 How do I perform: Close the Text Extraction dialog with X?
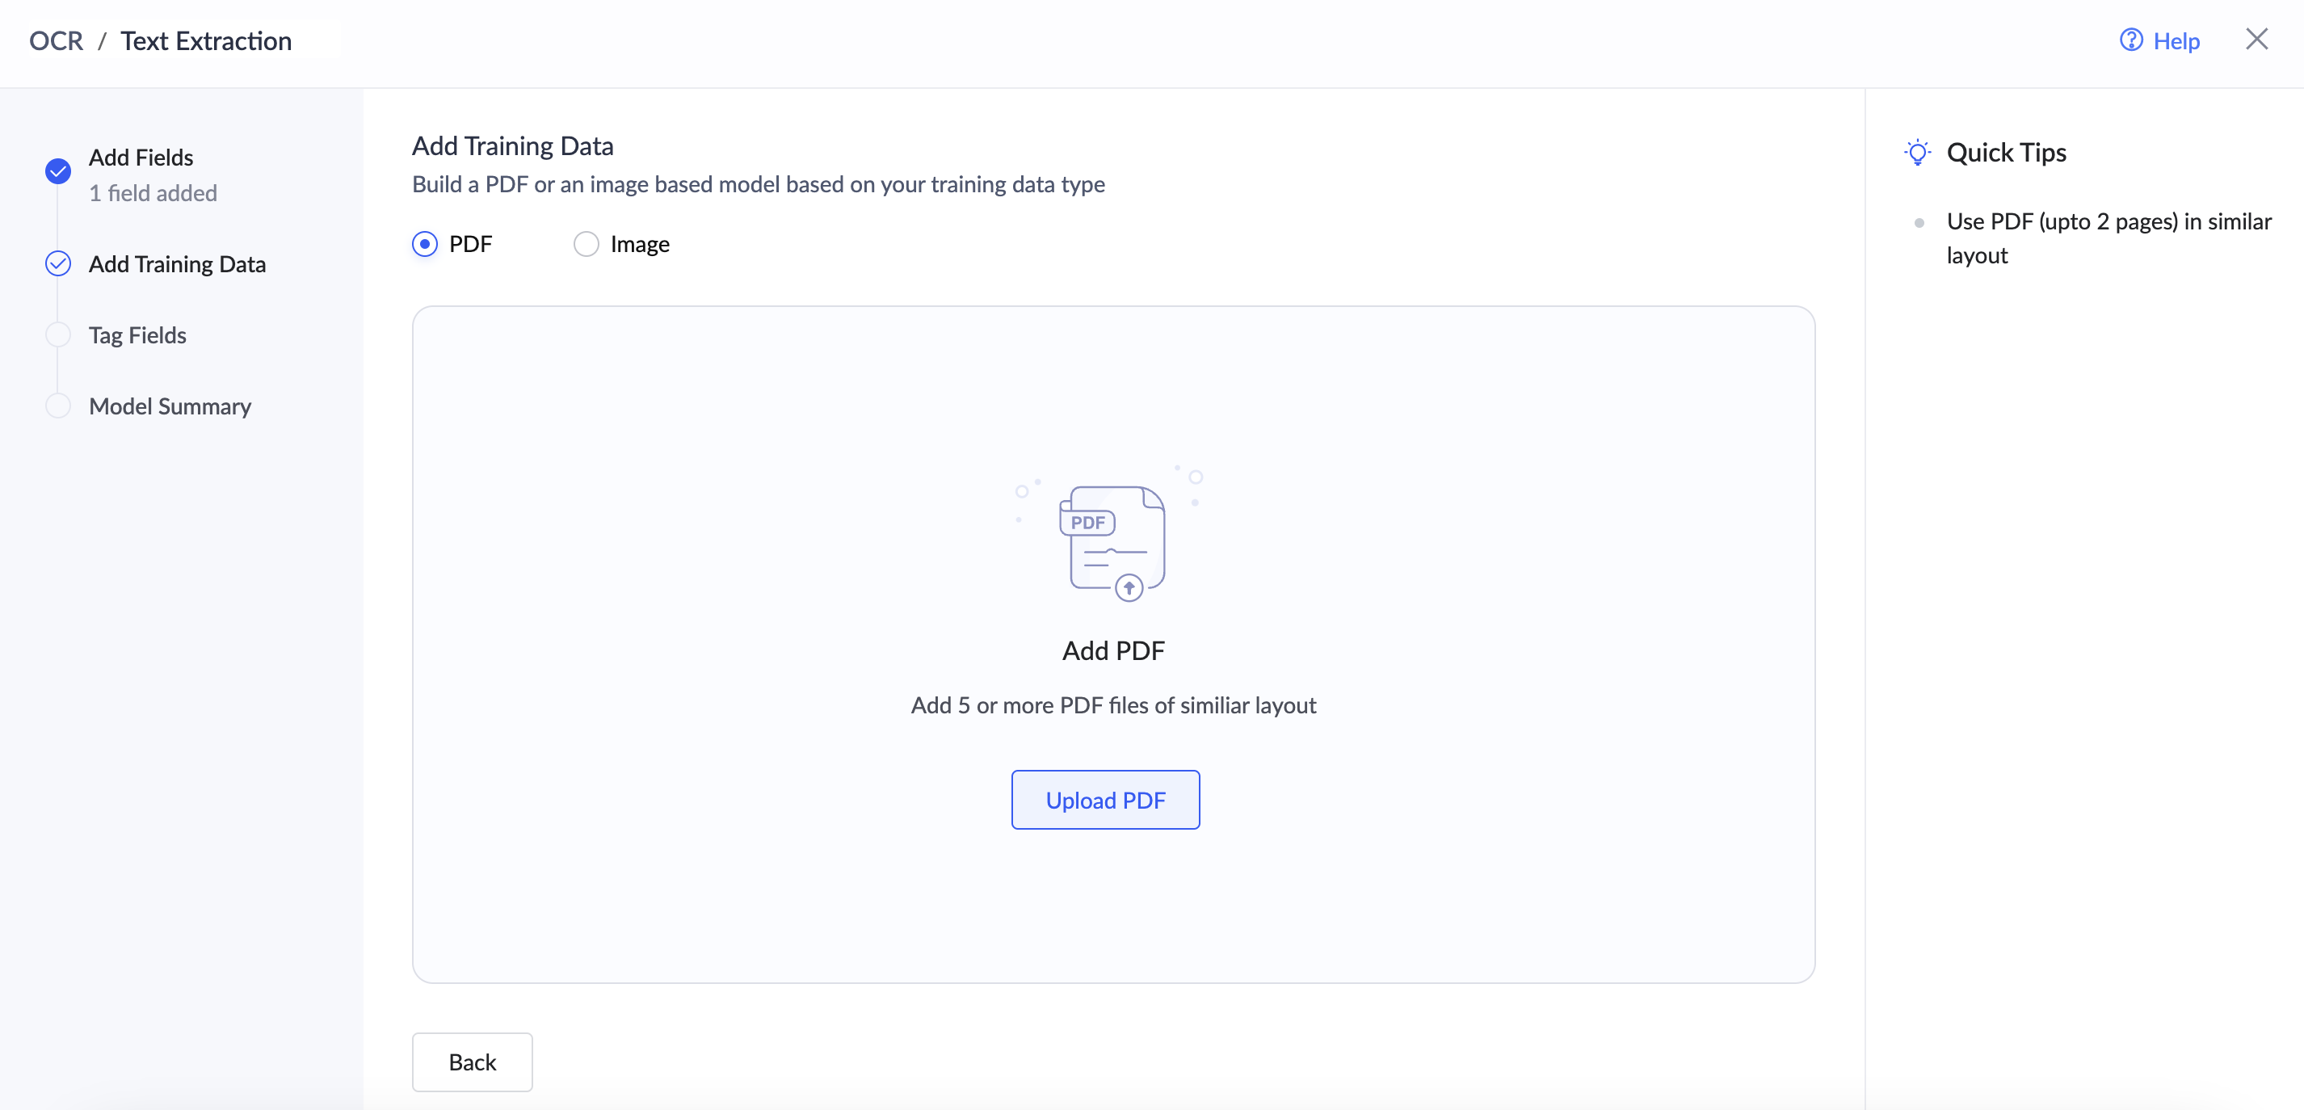pos(2256,40)
